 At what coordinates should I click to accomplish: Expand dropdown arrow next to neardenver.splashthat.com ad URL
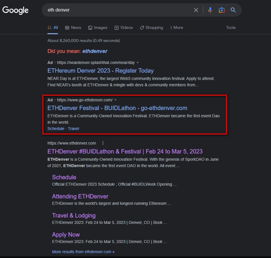pyautogui.click(x=138, y=63)
